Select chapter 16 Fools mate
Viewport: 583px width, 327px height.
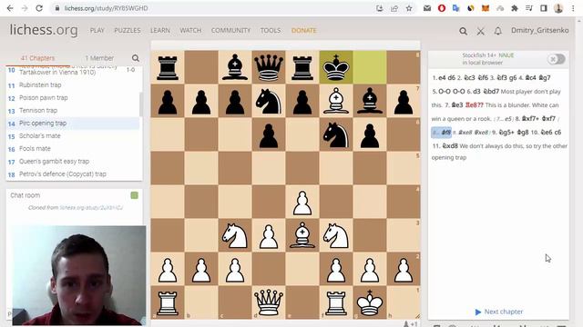[x=74, y=149]
